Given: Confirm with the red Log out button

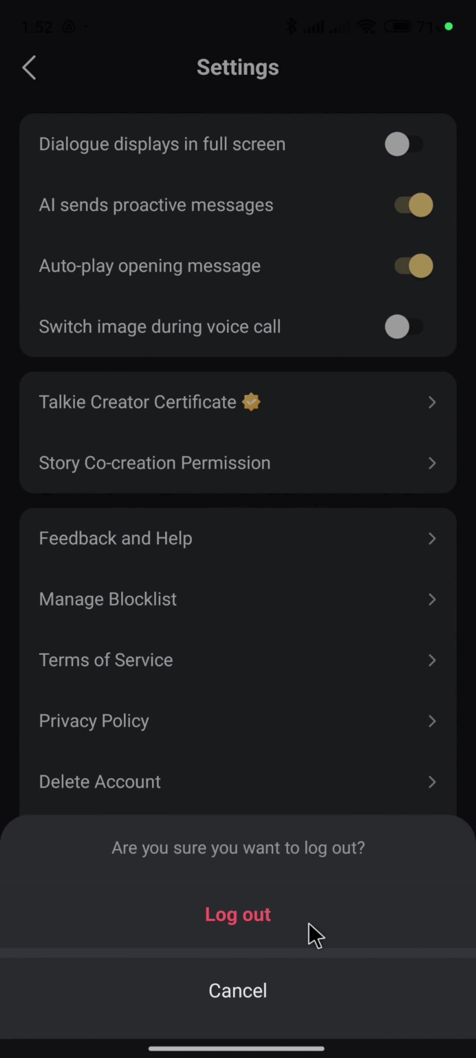Looking at the screenshot, I should coord(238,915).
